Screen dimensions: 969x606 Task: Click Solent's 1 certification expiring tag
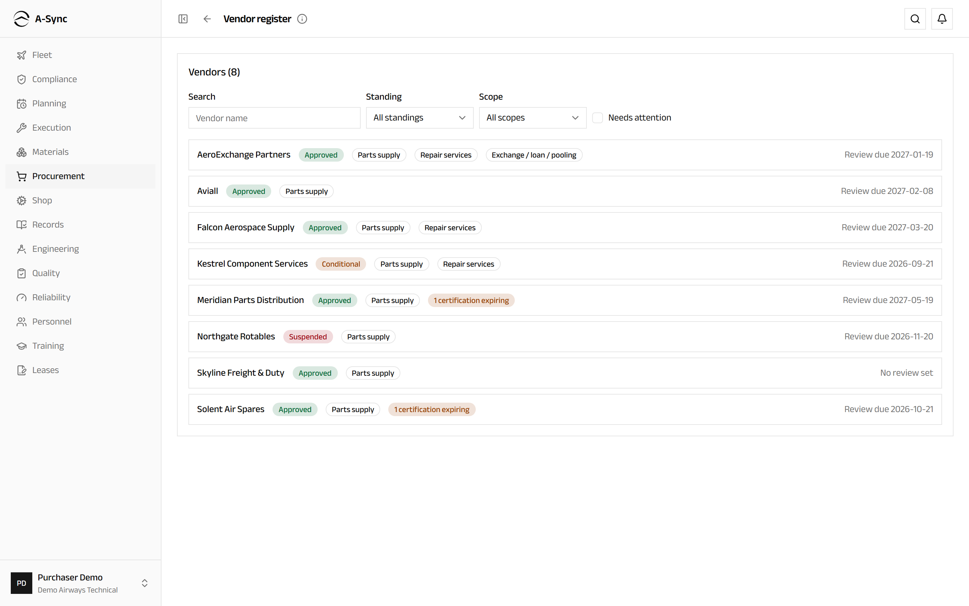coord(432,410)
